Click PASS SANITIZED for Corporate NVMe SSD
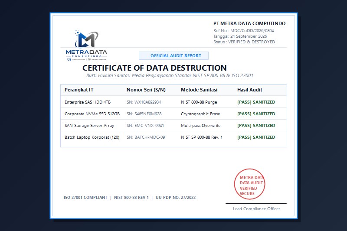Image resolution: width=347 pixels, height=231 pixels. click(256, 114)
